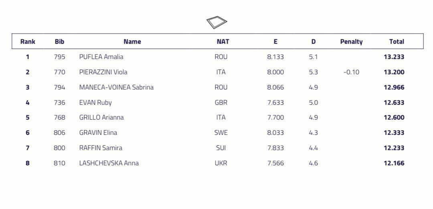Select gymnast PUFLEA Amalia

(x=101, y=57)
